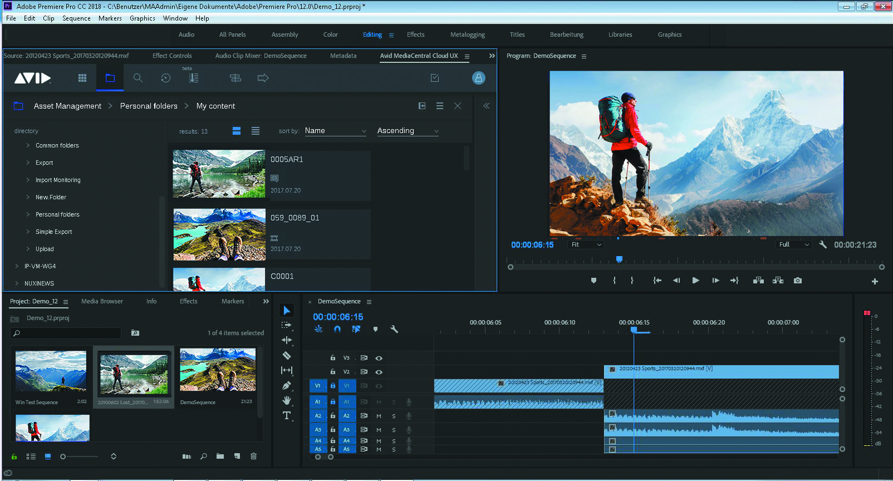Close the Asset Management browse pane
This screenshot has height=481, width=893.
[x=458, y=106]
